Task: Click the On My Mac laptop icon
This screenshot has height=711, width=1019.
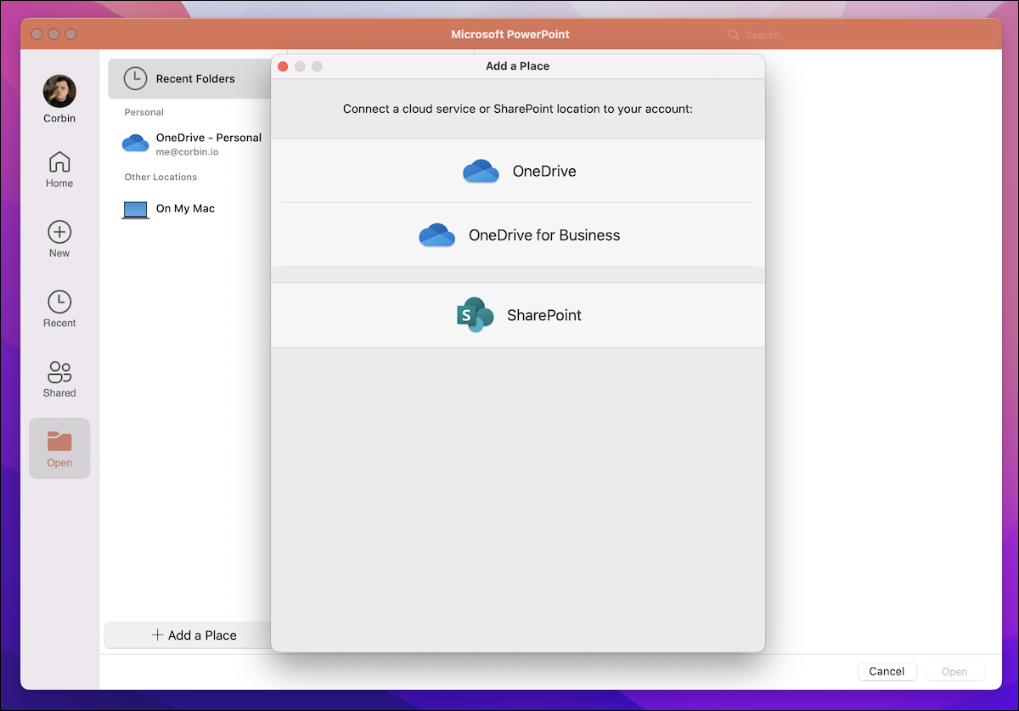Action: point(135,210)
